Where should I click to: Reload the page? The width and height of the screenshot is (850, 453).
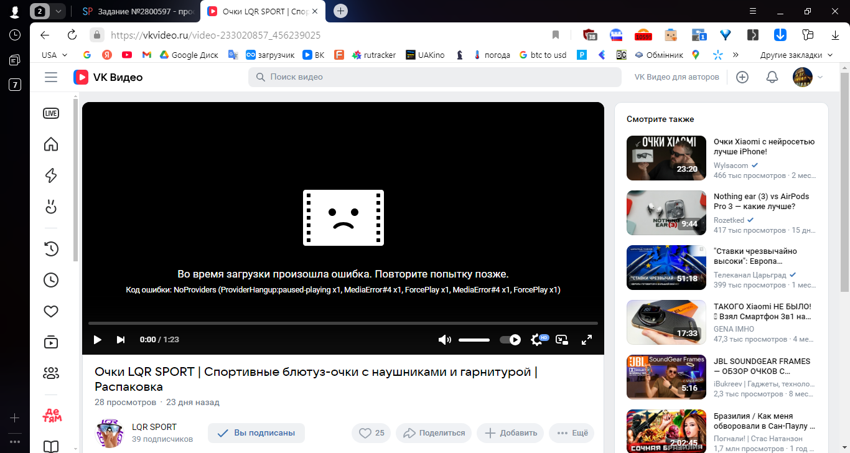(x=72, y=35)
